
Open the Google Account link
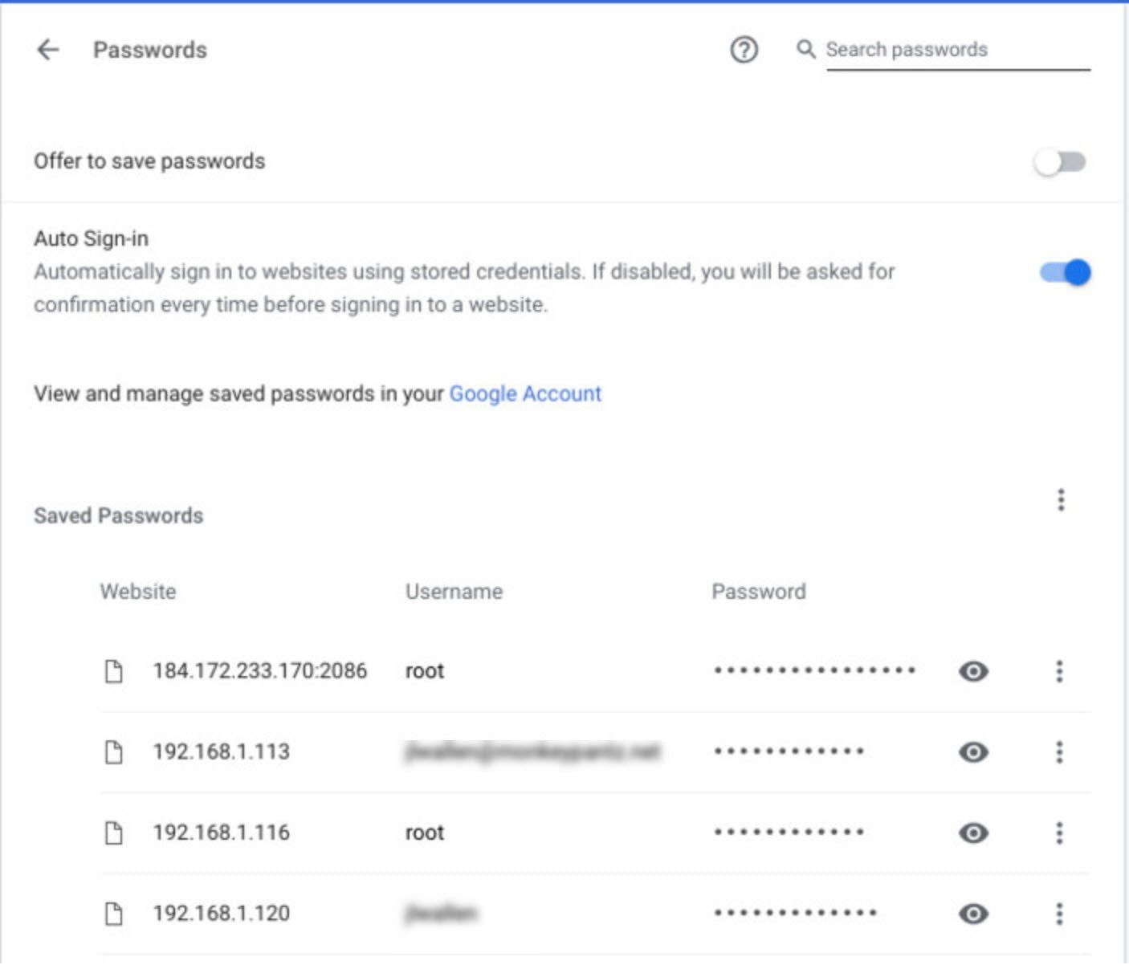(x=524, y=393)
